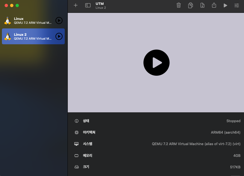The height and width of the screenshot is (176, 244).
Task: Click the UTM window title
Action: point(99,4)
